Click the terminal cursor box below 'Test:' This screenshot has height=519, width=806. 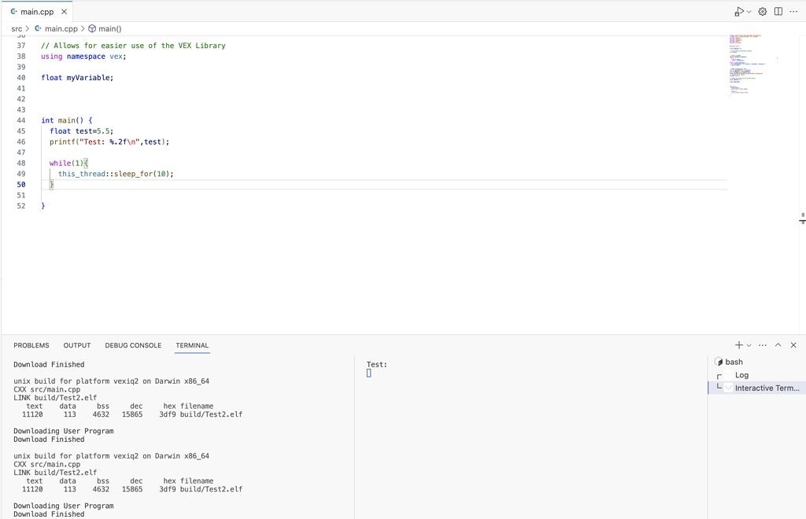click(368, 374)
